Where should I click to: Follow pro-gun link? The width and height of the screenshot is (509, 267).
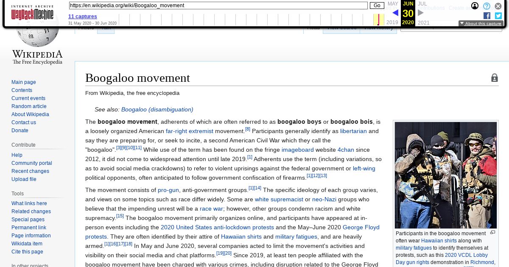(168, 190)
